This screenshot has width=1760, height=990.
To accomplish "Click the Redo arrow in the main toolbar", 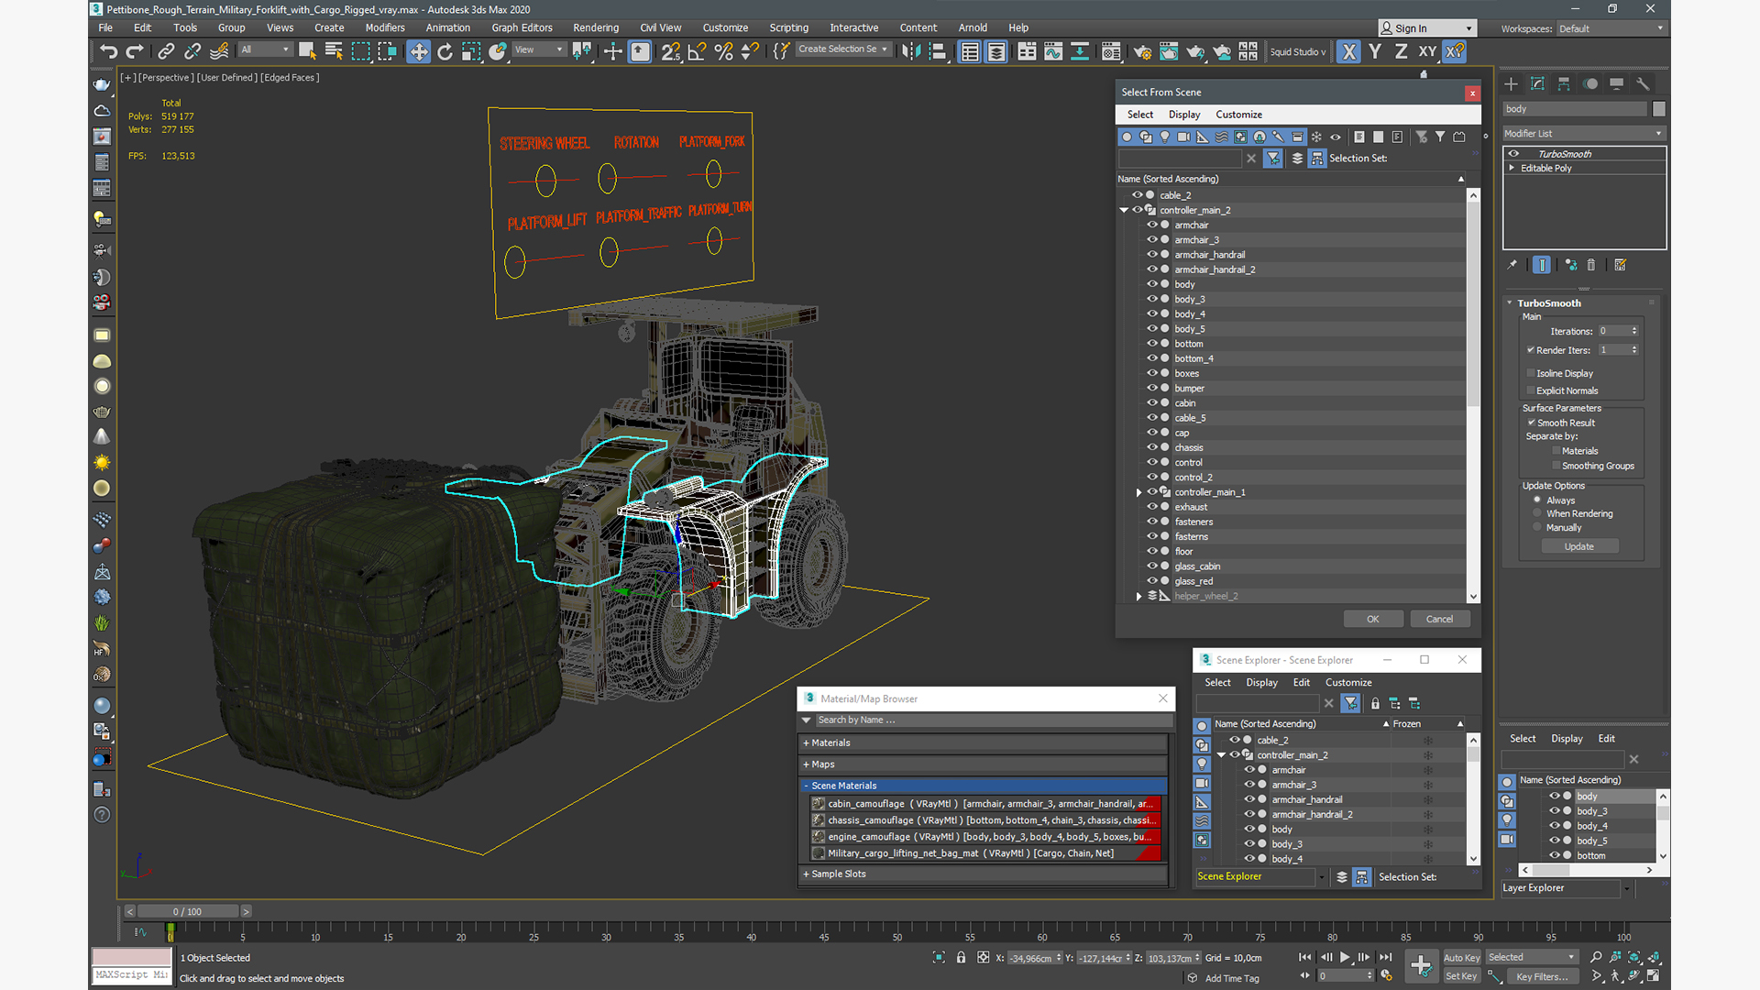I will 135,51.
